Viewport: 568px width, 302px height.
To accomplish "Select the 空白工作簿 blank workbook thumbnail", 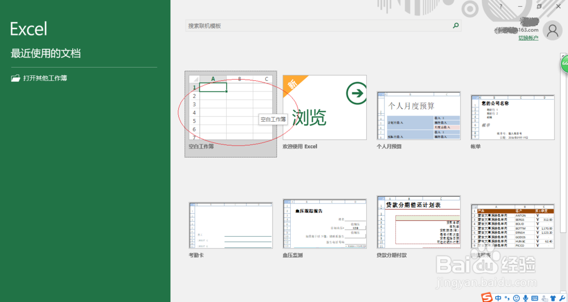I will pos(231,107).
